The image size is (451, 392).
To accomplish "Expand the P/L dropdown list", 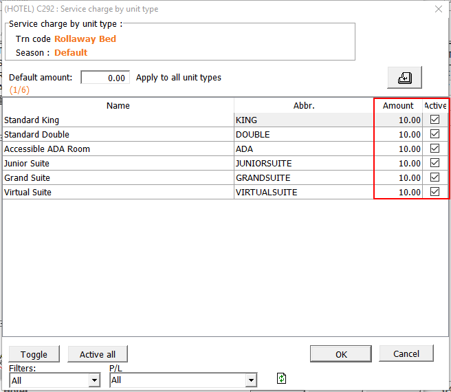I will click(251, 380).
